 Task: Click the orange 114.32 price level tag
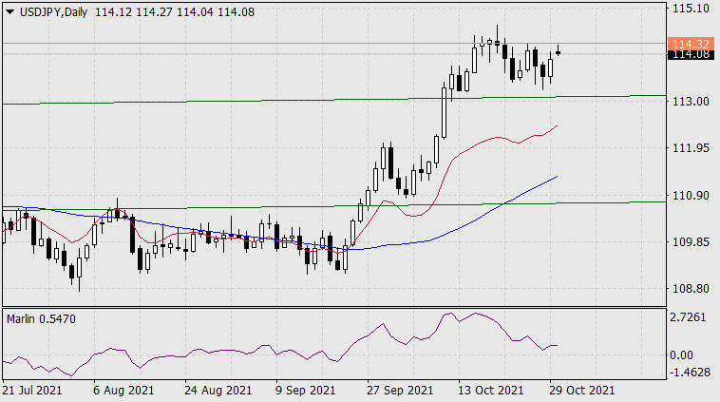click(x=691, y=44)
